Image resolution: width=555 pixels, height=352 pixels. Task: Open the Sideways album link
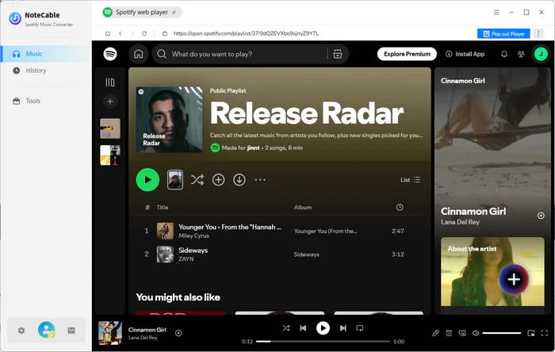(x=307, y=254)
